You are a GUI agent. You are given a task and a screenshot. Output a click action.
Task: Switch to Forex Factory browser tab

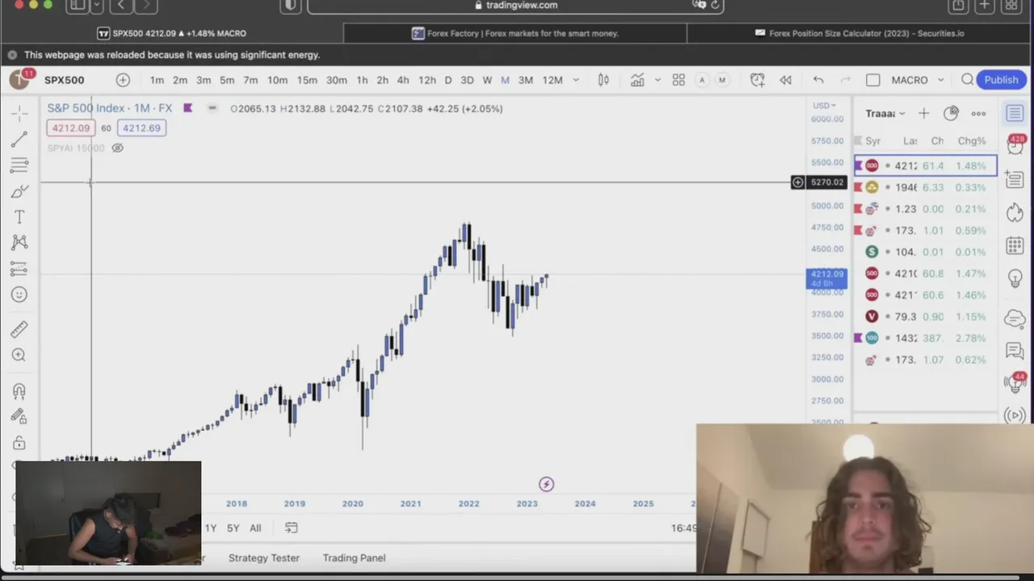click(x=515, y=33)
